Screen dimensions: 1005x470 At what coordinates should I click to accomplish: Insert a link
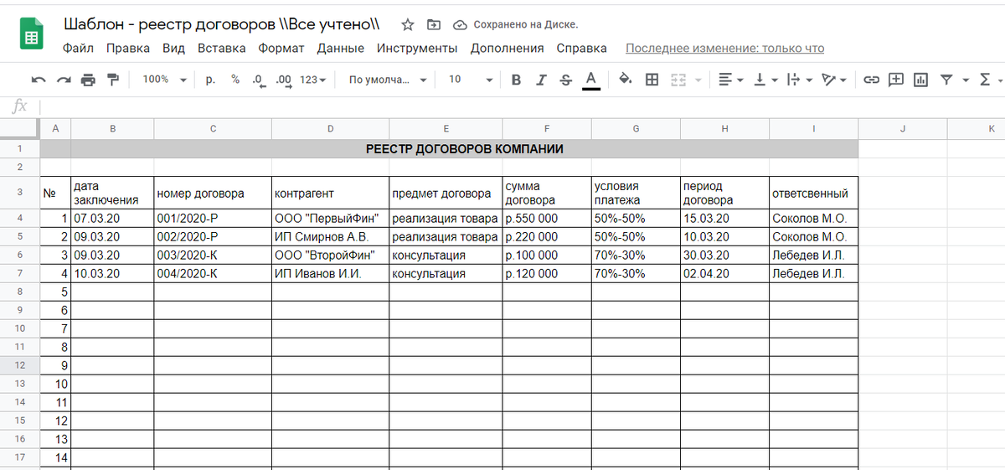point(872,80)
